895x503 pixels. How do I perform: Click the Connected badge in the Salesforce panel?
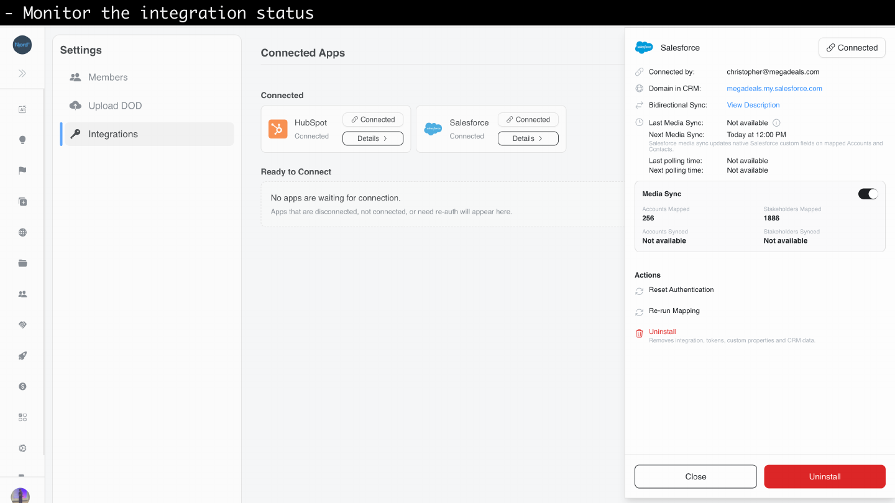[x=852, y=48]
